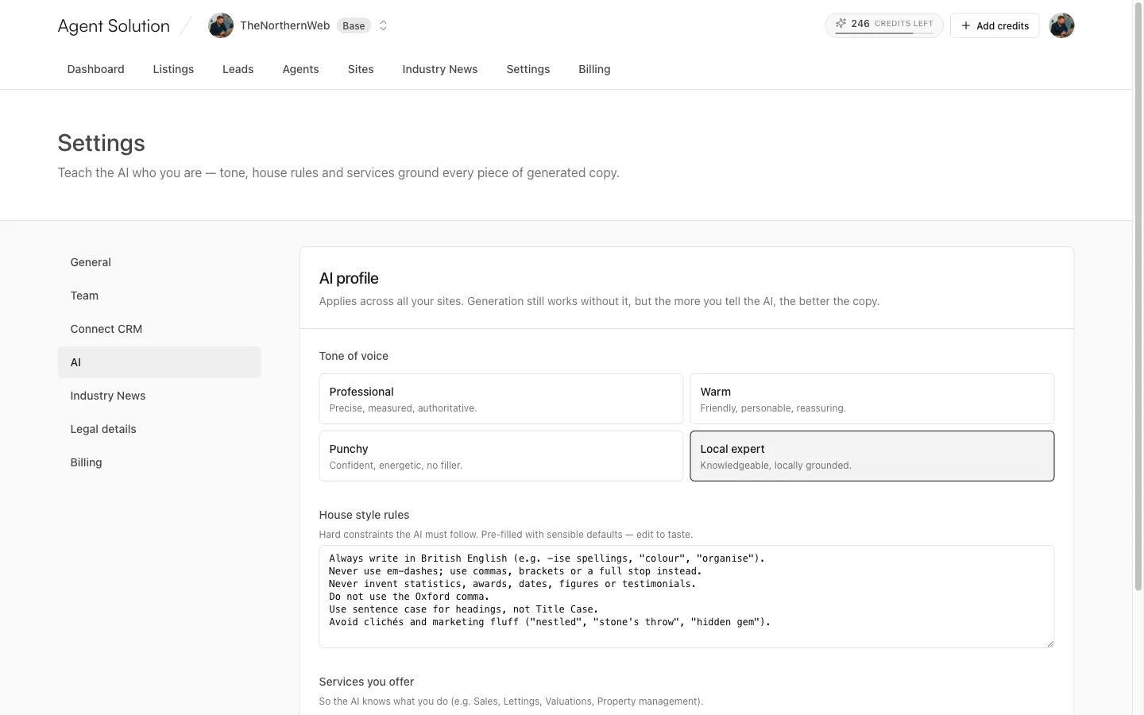Viewport: 1144px width, 715px height.
Task: Click the TheNorthernWeb workspace avatar
Action: [221, 25]
